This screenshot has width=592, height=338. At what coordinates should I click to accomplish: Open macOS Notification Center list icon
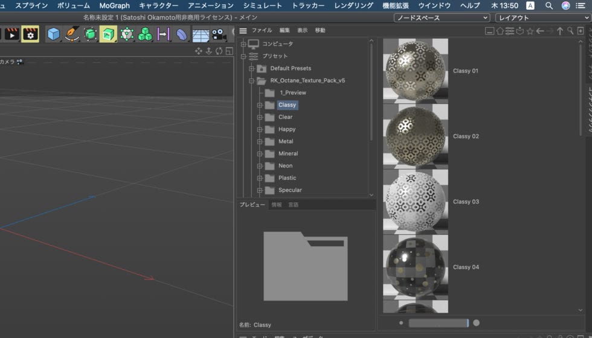(x=581, y=5)
